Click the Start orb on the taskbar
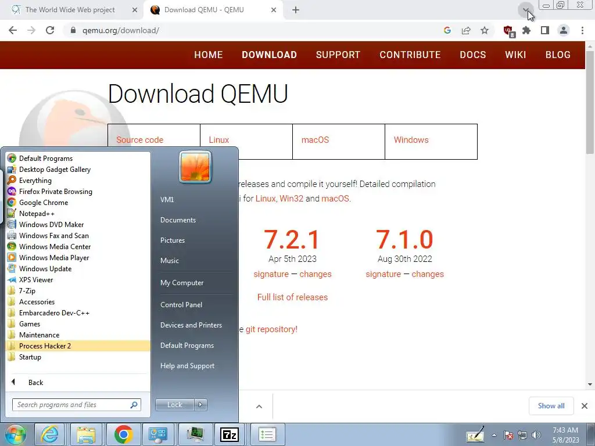 [16, 434]
